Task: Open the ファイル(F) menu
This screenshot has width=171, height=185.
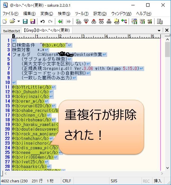Action: tap(10, 13)
